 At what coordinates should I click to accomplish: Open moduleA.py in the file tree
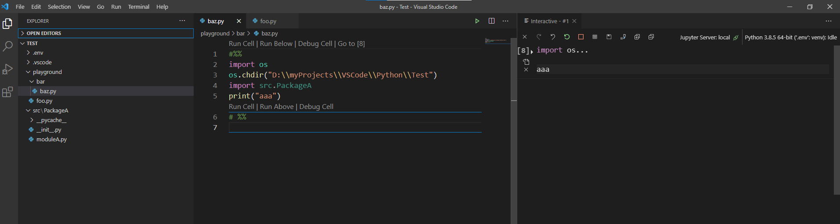[x=106, y=139]
